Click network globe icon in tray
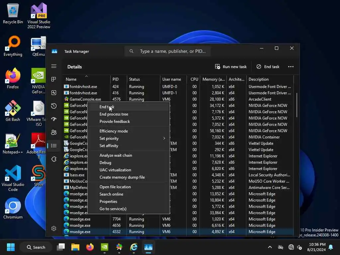 (291, 247)
